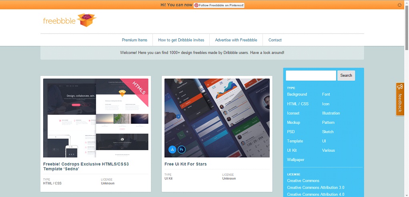Focus the sidebar search input field
Screen dimensions: 409x197
click(x=311, y=76)
